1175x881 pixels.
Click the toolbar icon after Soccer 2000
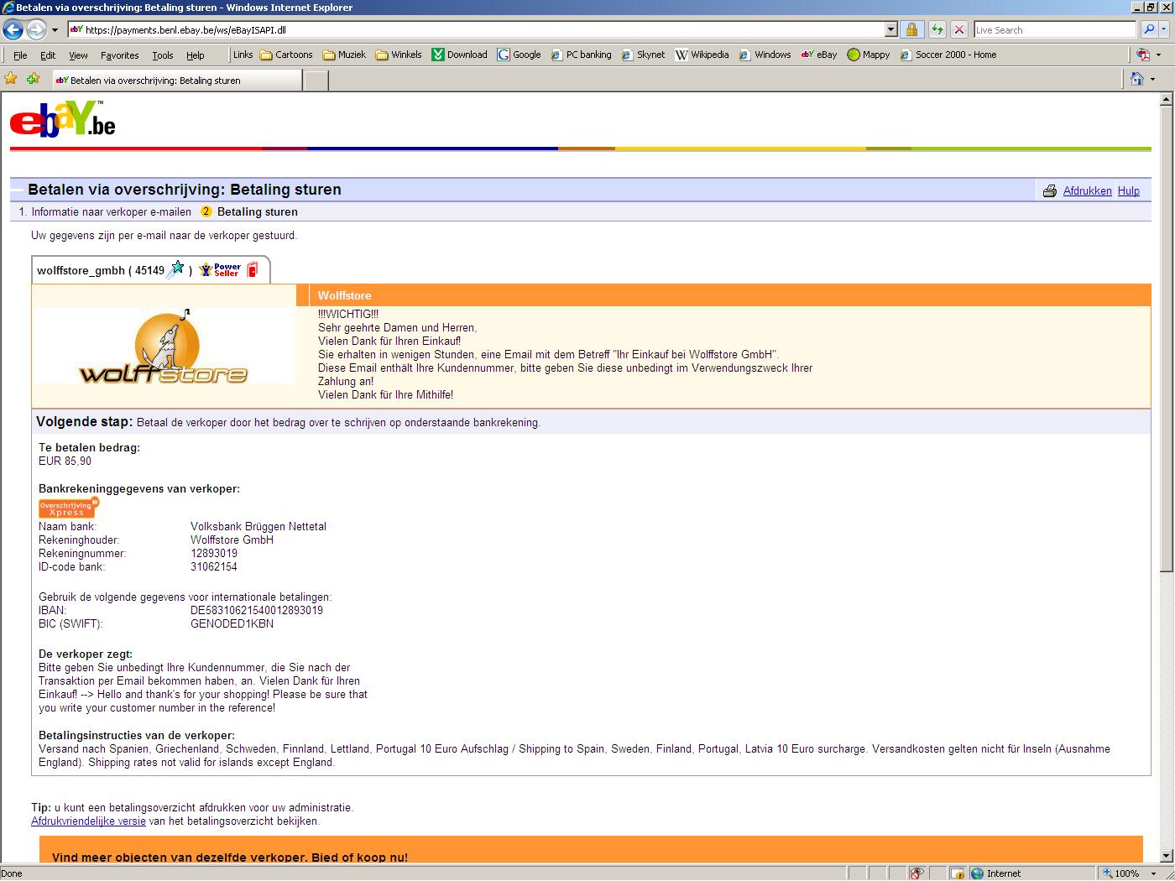click(1143, 55)
